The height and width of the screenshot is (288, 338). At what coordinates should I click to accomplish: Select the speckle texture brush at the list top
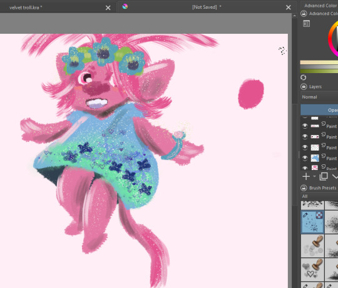pyautogui.click(x=312, y=206)
